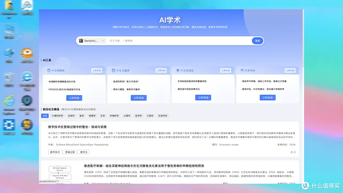Select the blue gear icon on the desktop

tap(9, 125)
